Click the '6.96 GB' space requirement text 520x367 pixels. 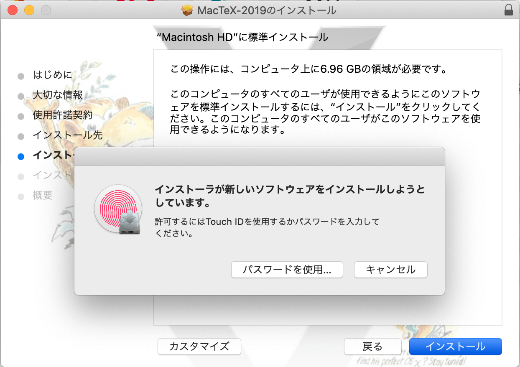click(x=340, y=69)
